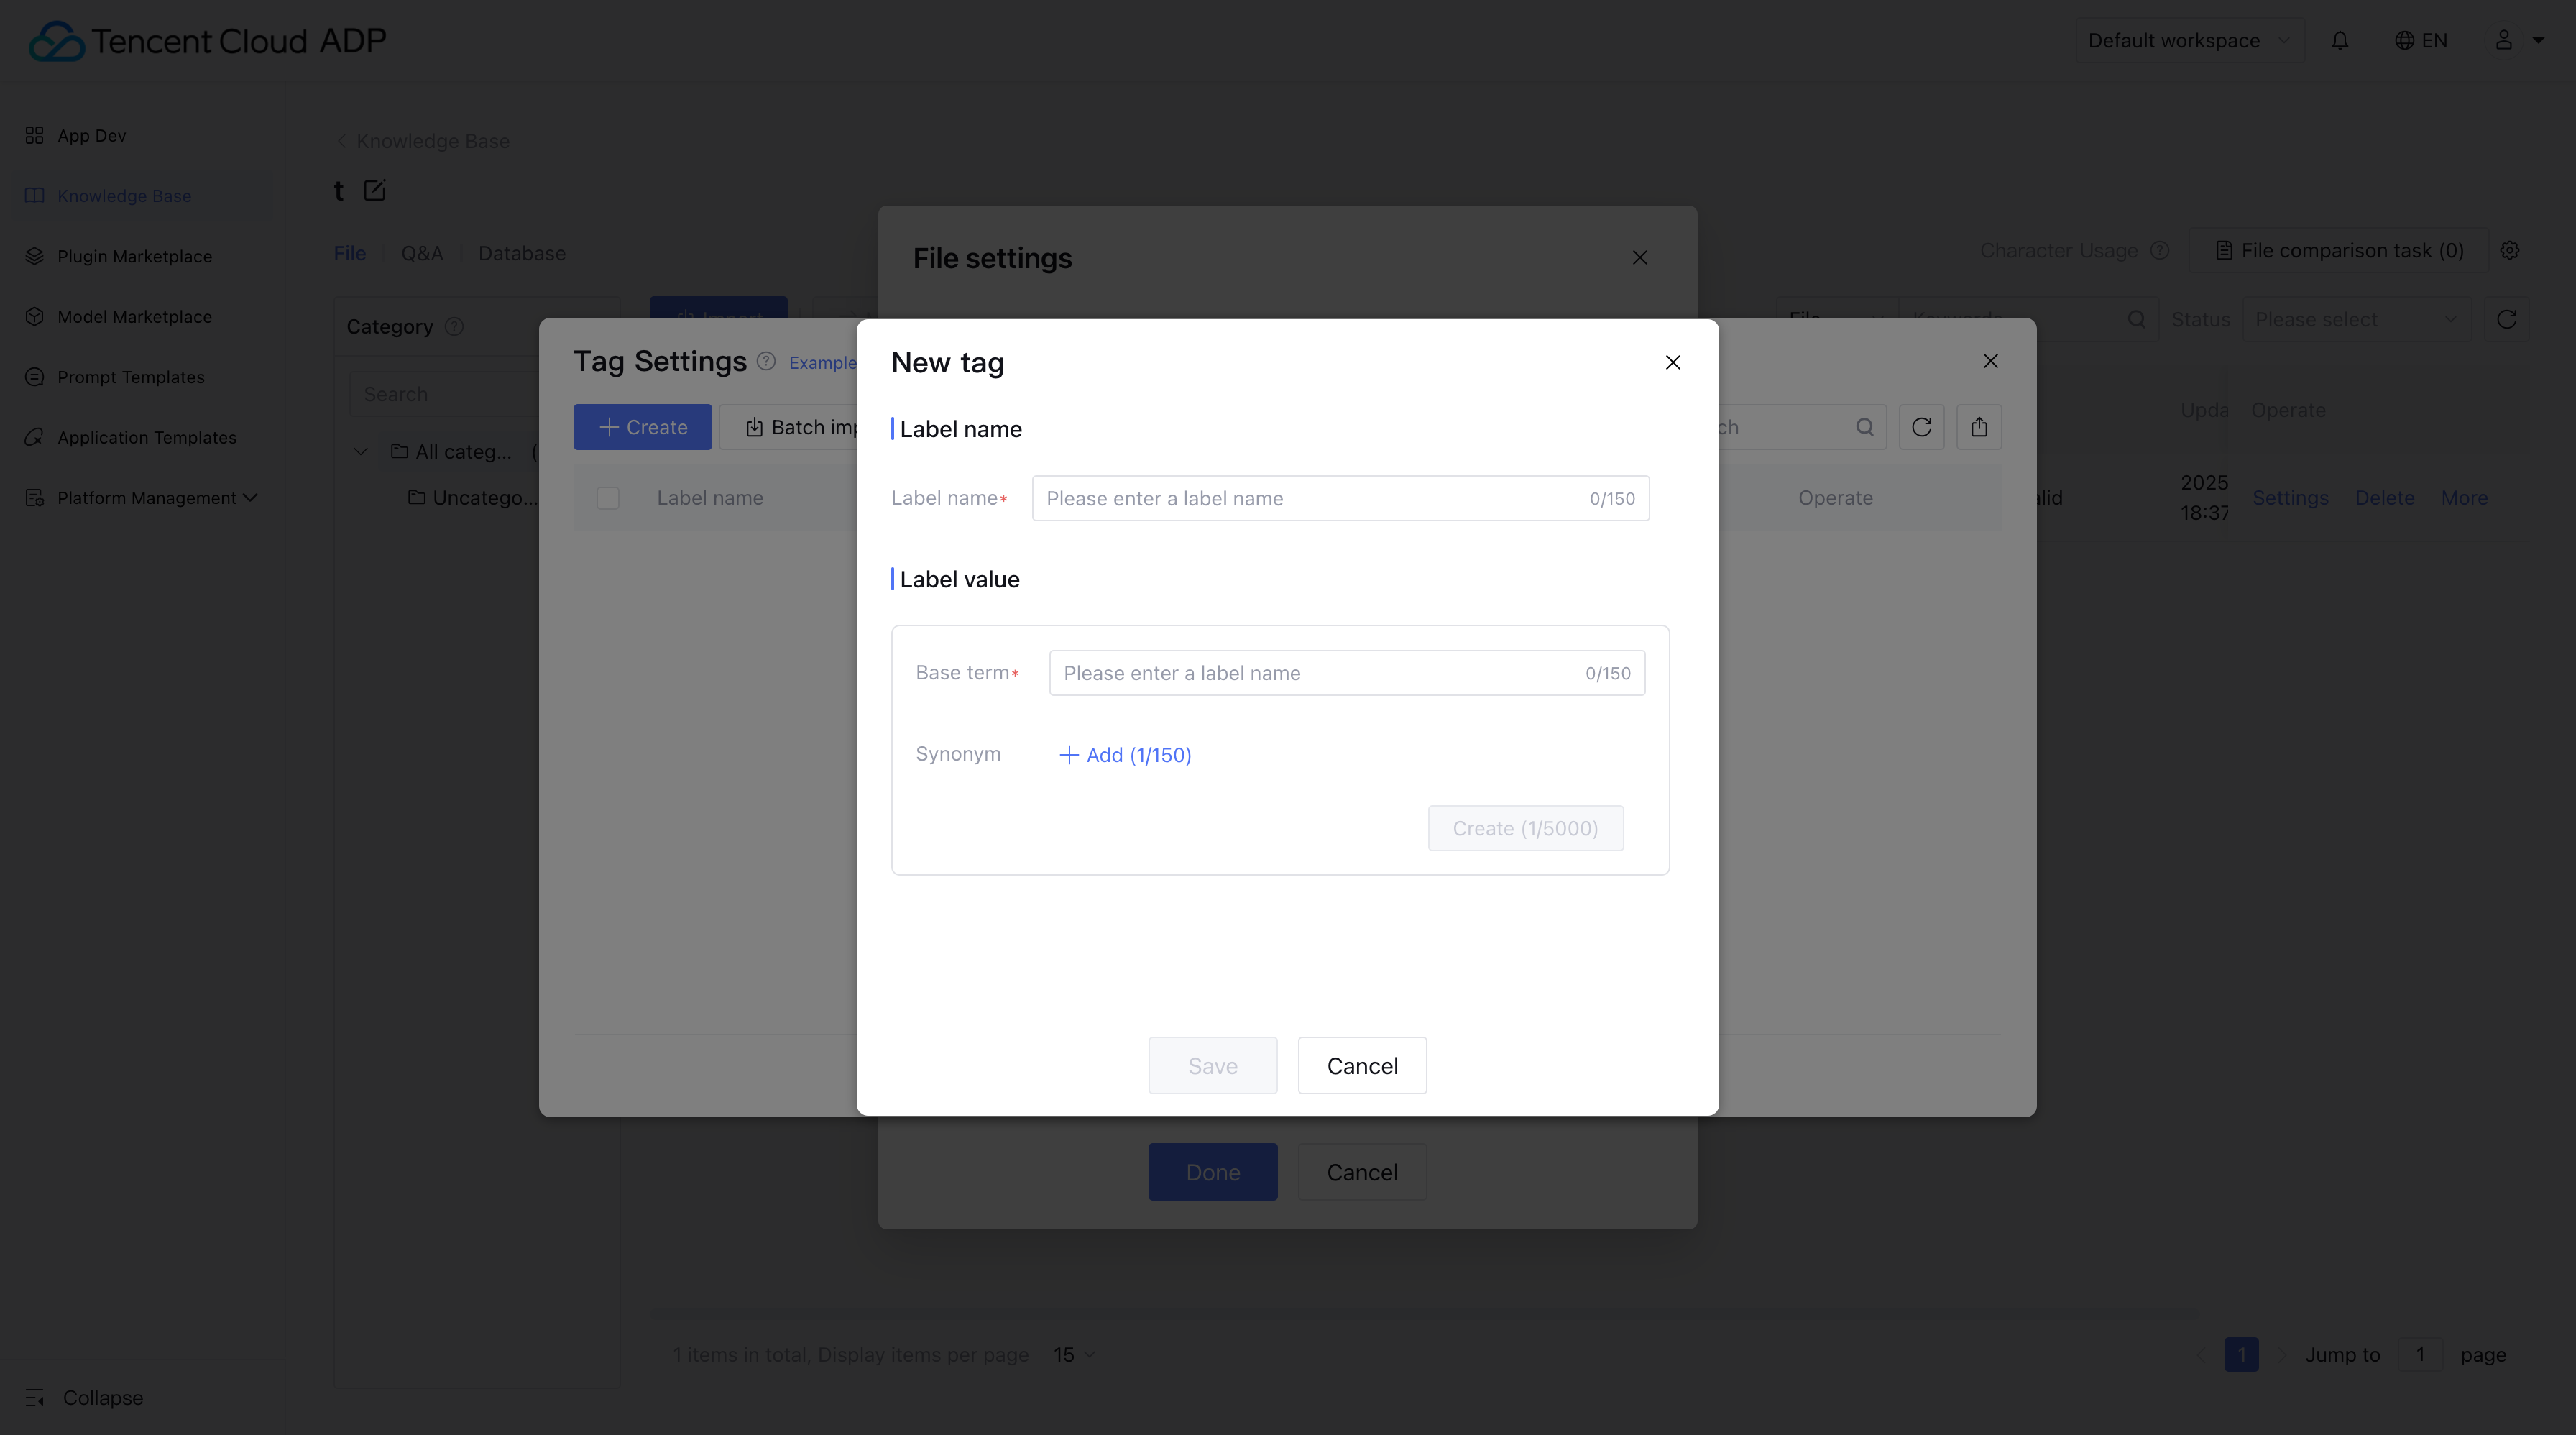Screen dimensions: 2576x1435
Task: Close the New tag dialog
Action: [x=1673, y=362]
